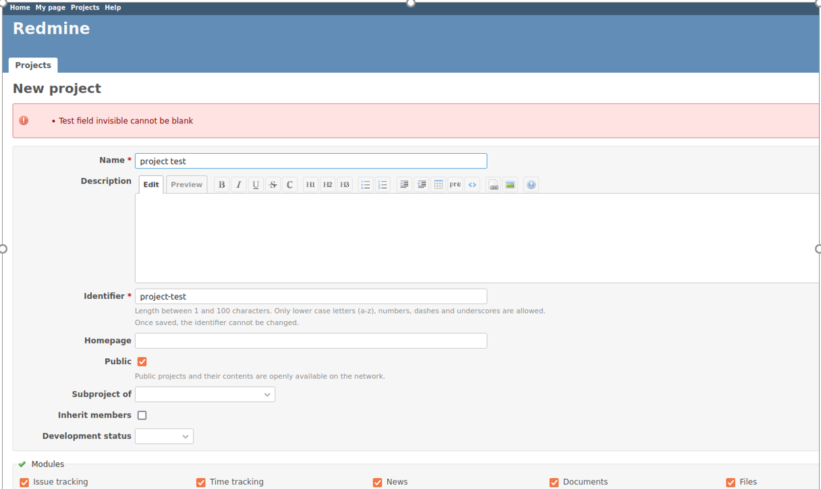
Task: Click the 'Once saved, the identifier cannot be changed' hint
Action: (217, 323)
